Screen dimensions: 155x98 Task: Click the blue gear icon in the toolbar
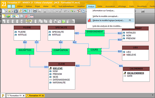coord(83,11)
